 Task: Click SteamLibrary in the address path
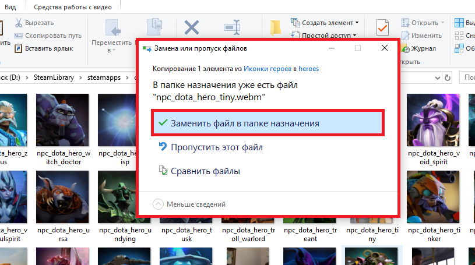pyautogui.click(x=54, y=77)
